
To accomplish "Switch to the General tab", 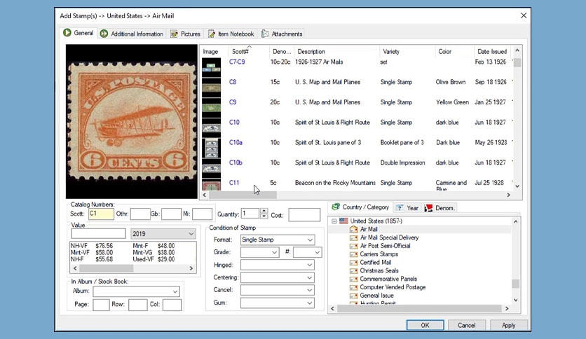I will pyautogui.click(x=79, y=33).
